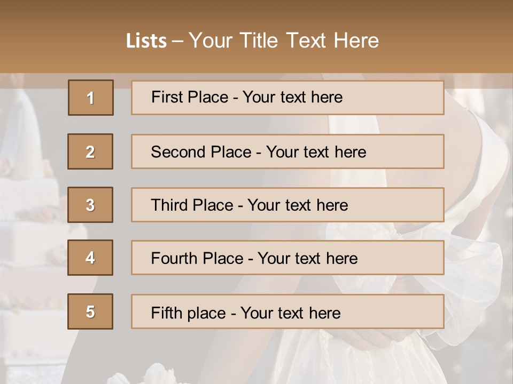Click the bold word Lists in title
This screenshot has width=513, height=384.
coord(146,41)
